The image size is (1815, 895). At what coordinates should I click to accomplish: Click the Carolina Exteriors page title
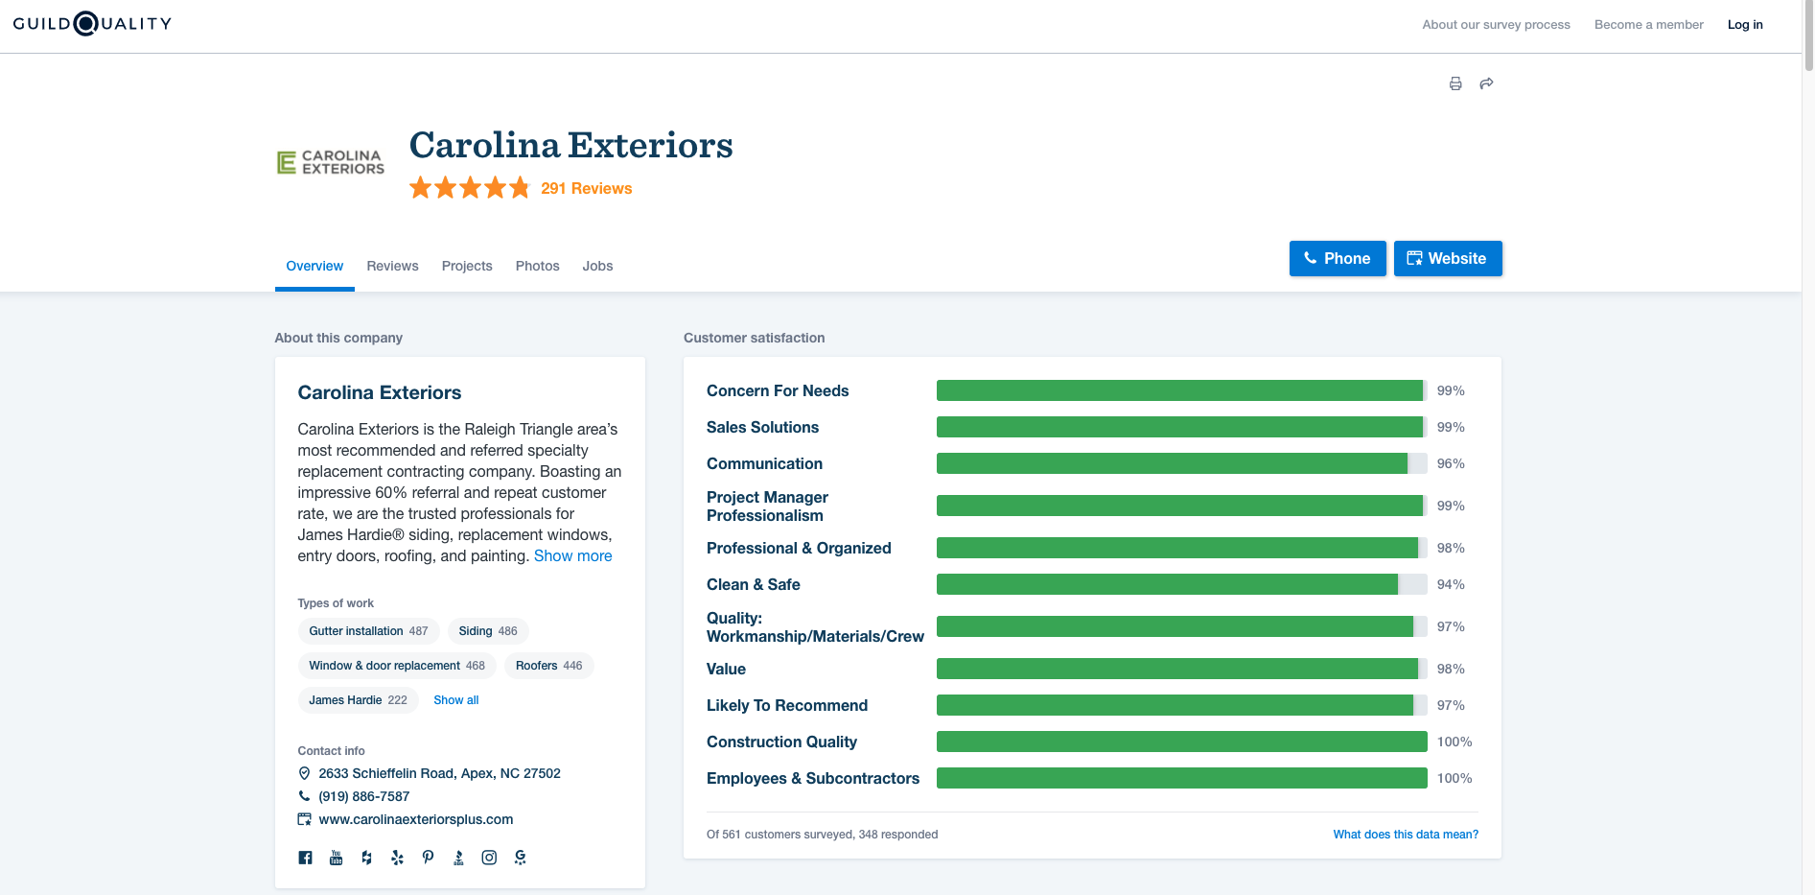pyautogui.click(x=571, y=146)
